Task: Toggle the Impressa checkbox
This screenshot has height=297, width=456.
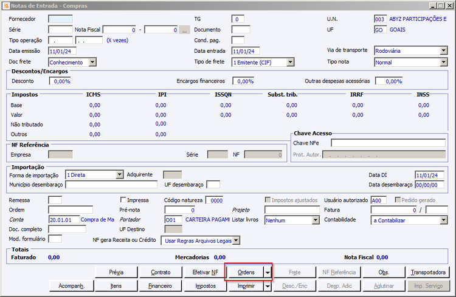Action: 123,200
